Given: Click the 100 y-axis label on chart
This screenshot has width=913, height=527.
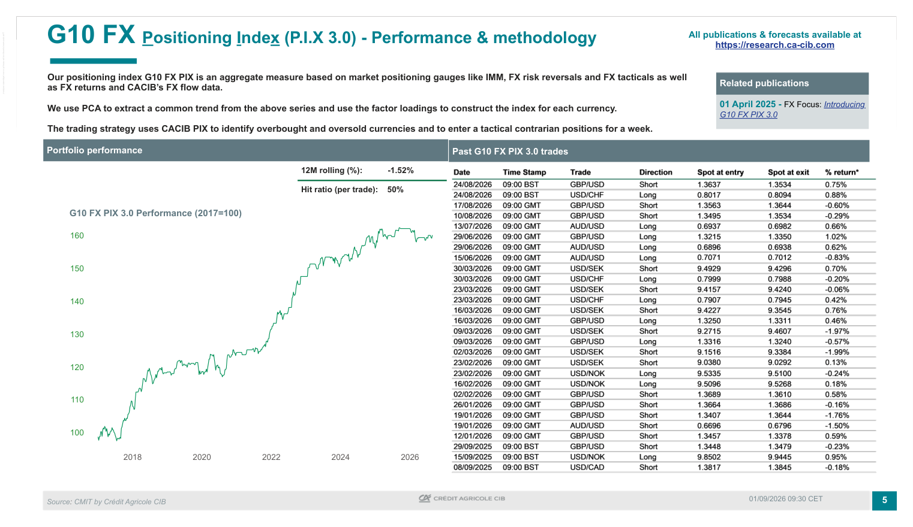Looking at the screenshot, I should (x=77, y=433).
